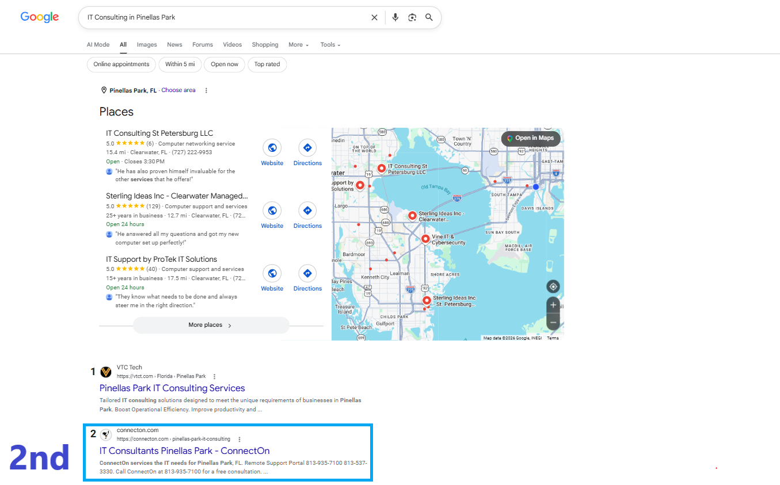780x485 pixels.
Task: Submit search with the magnifying glass icon
Action: [429, 17]
